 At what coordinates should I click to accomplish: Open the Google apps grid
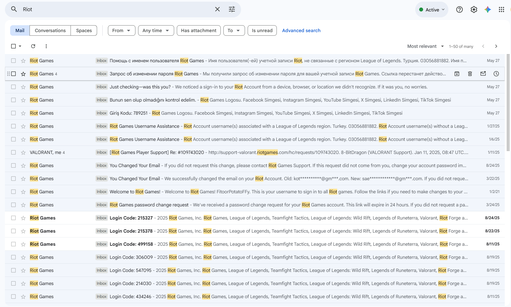(x=501, y=10)
